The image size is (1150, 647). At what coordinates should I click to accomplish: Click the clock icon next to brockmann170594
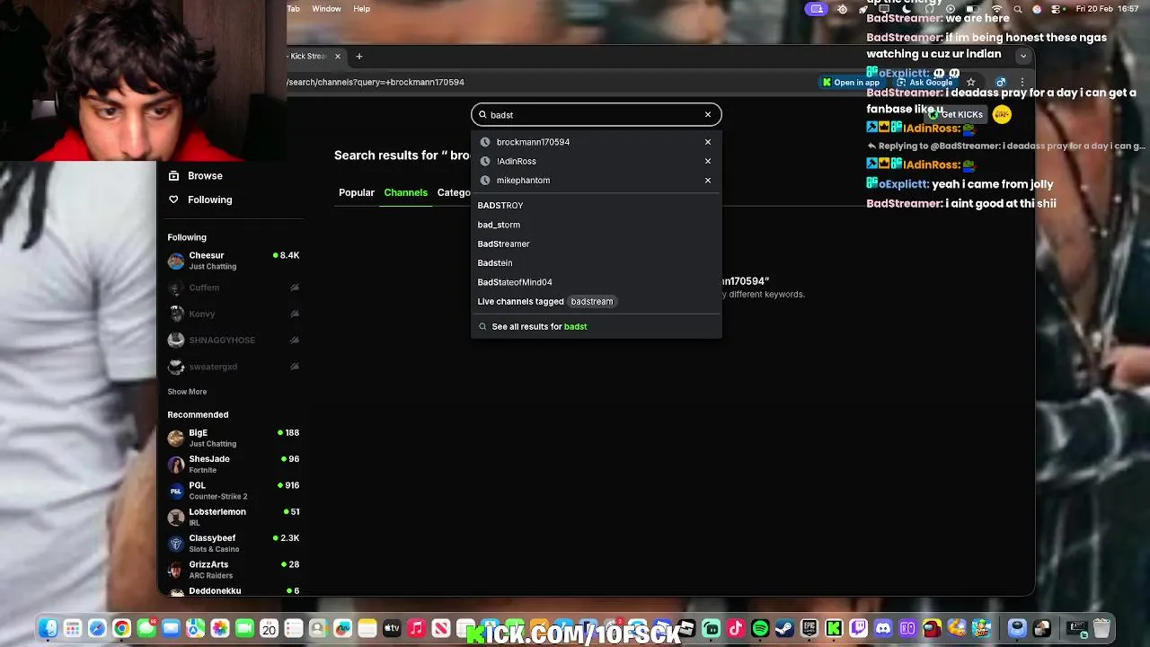click(485, 142)
